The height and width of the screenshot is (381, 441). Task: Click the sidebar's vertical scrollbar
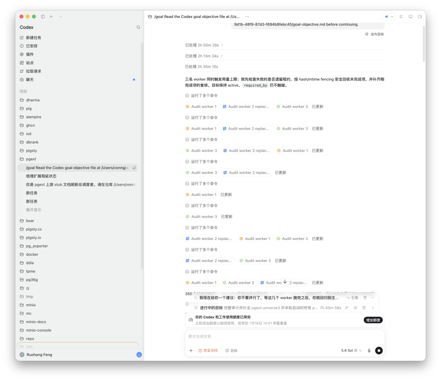point(142,156)
